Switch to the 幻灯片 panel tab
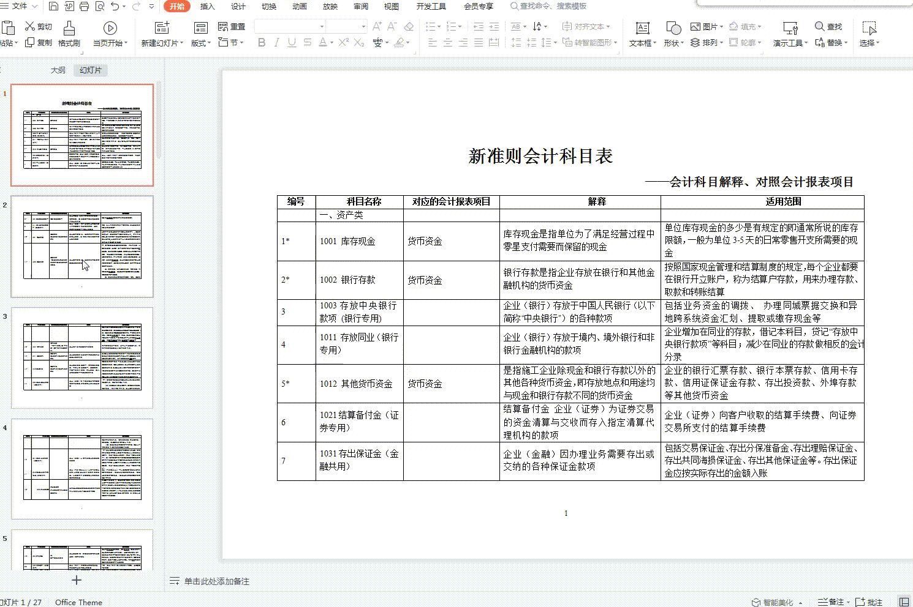Screen dimensions: 913x607 [x=90, y=70]
